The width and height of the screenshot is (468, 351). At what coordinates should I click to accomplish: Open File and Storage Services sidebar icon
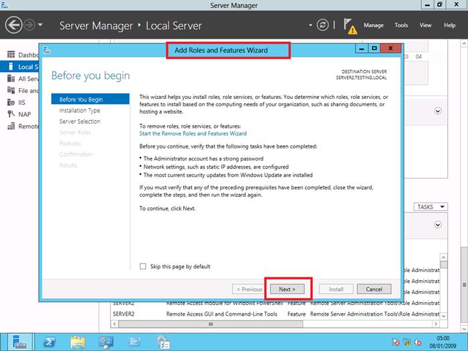(11, 90)
